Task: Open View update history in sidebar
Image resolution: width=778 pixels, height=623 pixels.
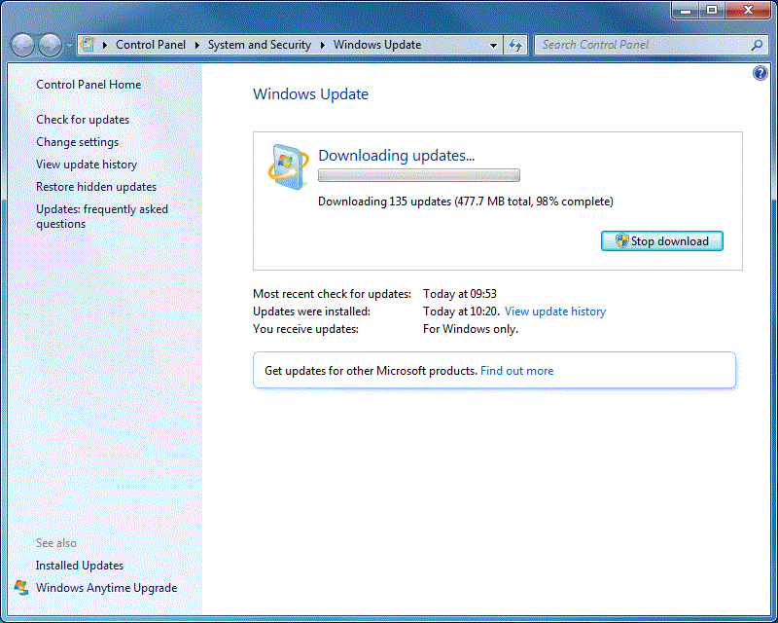Action: click(x=87, y=165)
